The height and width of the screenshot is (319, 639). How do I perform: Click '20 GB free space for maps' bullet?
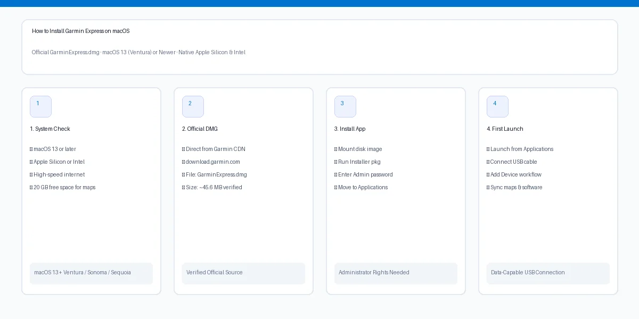click(63, 187)
